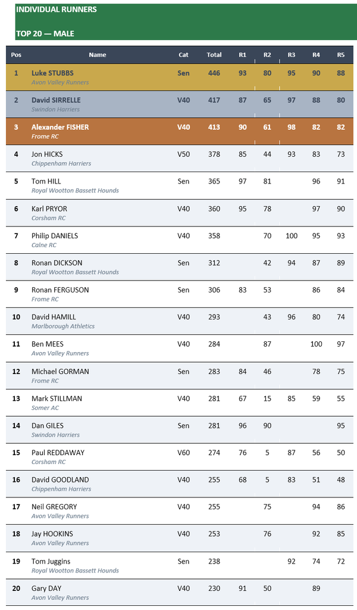Click David SIRRELLE name
The image size is (357, 610).
point(56,100)
